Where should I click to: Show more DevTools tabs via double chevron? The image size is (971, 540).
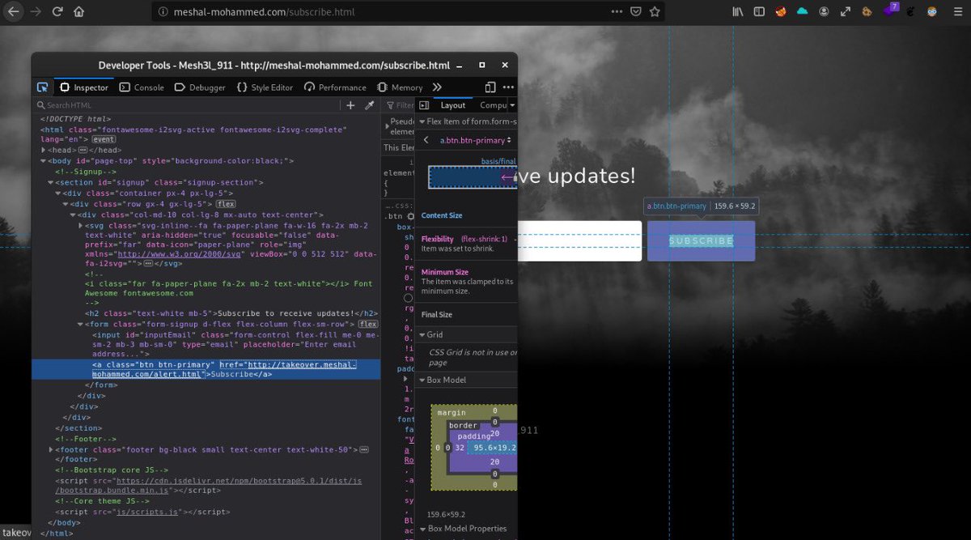click(x=437, y=87)
